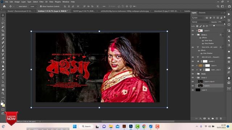Collapse the Group 2 folder

point(196,78)
